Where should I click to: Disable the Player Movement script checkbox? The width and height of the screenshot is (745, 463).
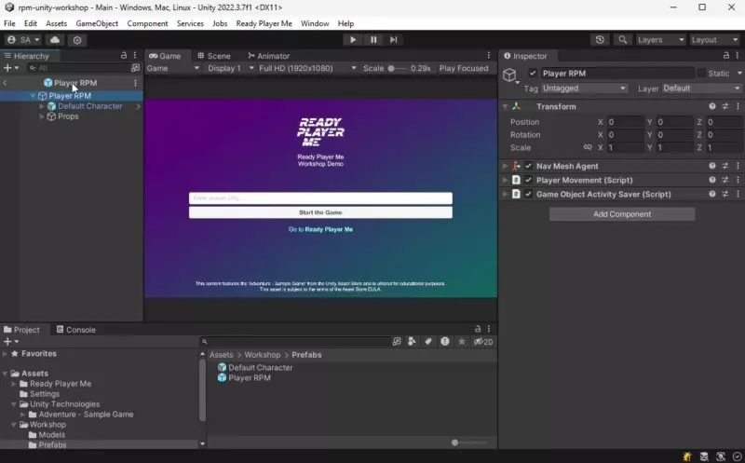click(x=528, y=180)
